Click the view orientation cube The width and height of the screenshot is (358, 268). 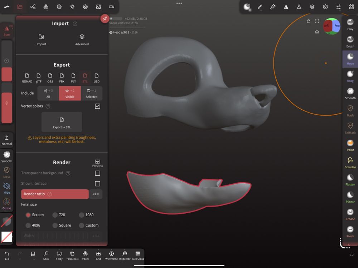pos(332,26)
